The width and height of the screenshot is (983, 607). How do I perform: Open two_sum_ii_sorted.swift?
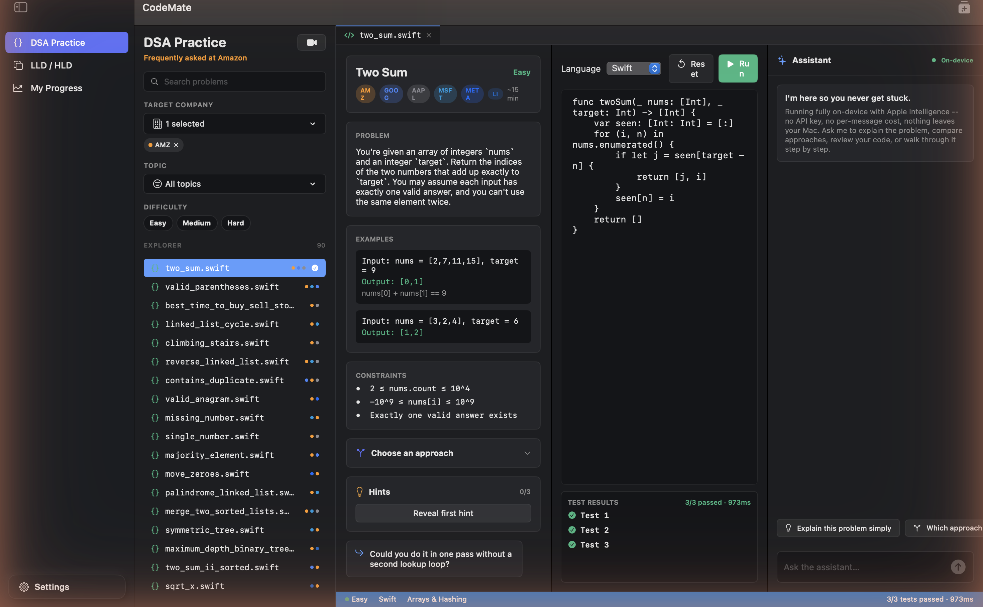tap(235, 567)
